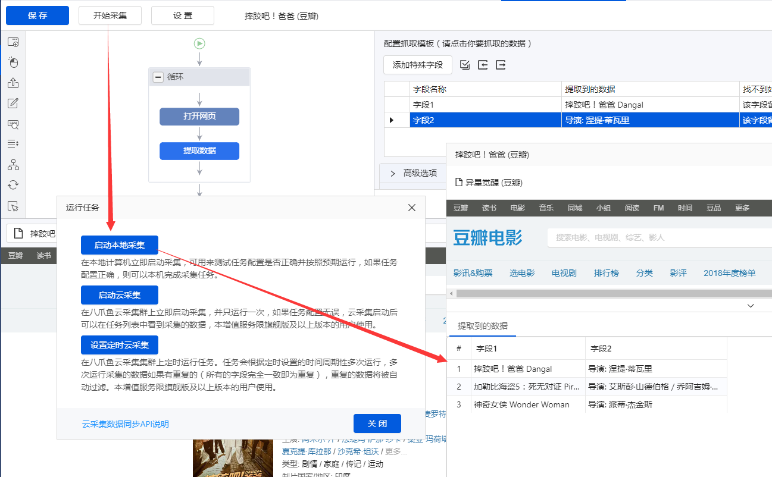
Task: Click 启动云采集 button
Action: coord(120,295)
